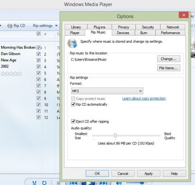The height and width of the screenshot is (185, 195).
Task: Click Help in the Options dialog
Action: click(x=174, y=173)
